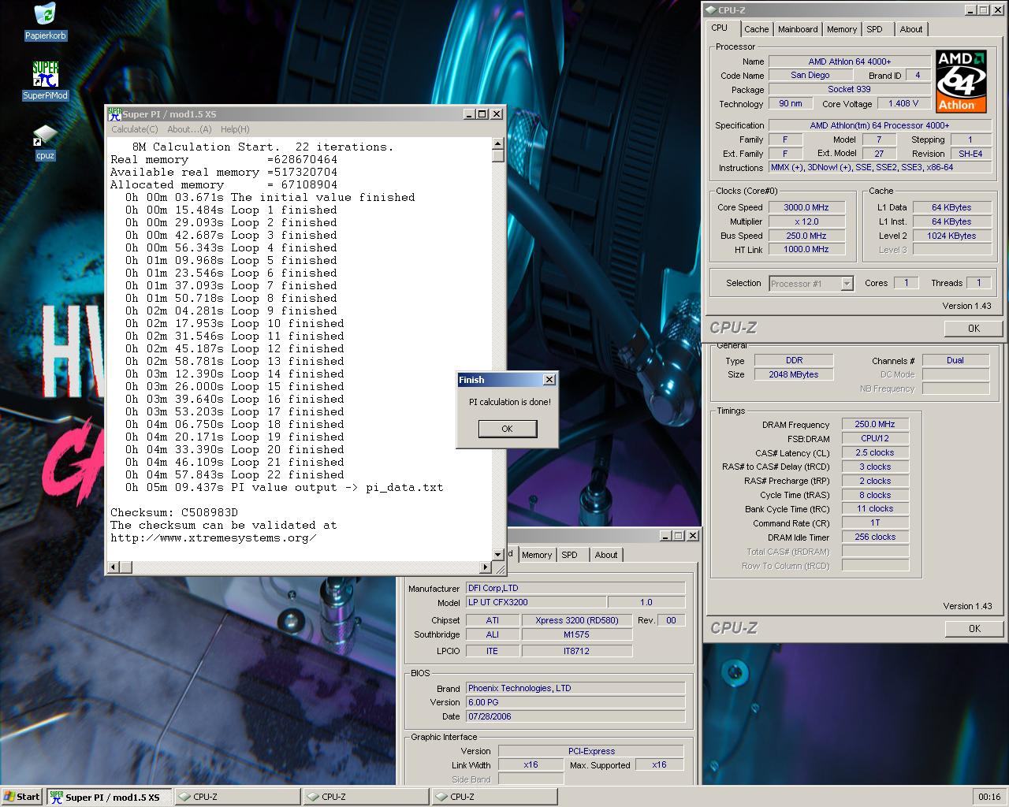Screen dimensions: 1009x807
Task: Click the Chipset Xpress 3200 (RD580) field
Action: (x=577, y=620)
